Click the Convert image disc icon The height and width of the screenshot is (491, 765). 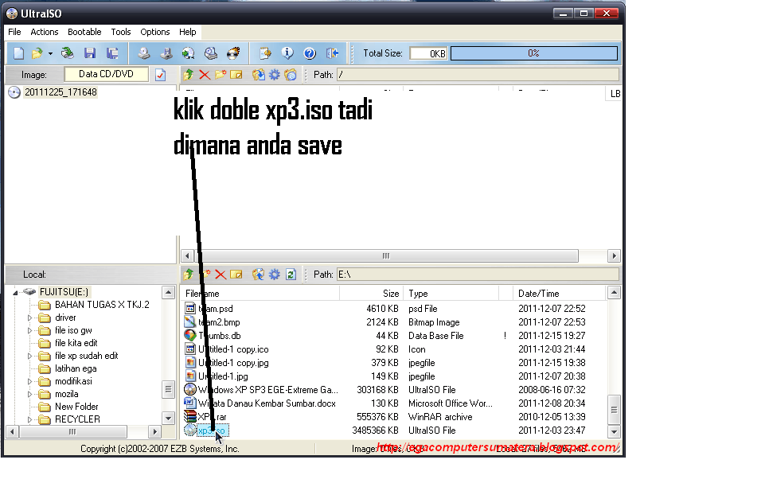click(189, 53)
